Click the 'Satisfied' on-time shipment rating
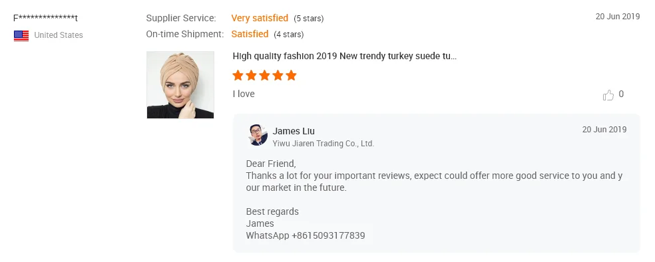Screen dimensions: 655x262 tap(250, 34)
